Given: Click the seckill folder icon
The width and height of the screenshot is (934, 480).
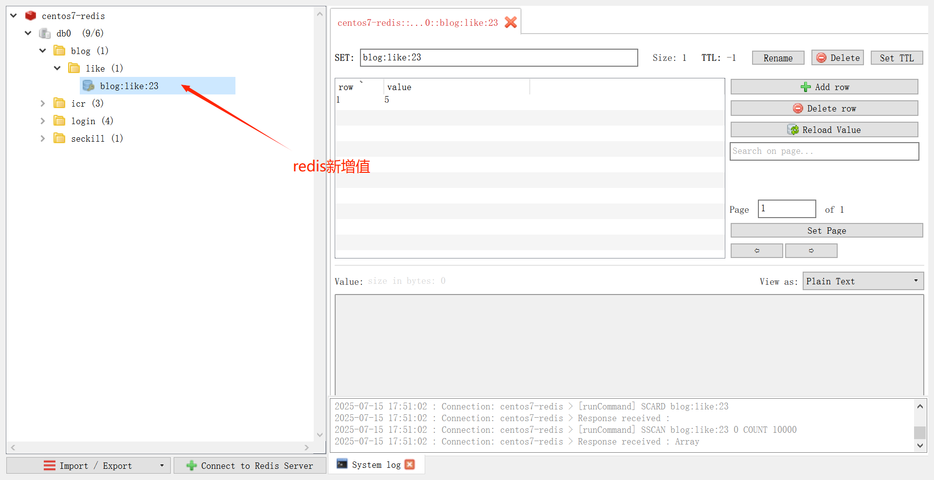Looking at the screenshot, I should pyautogui.click(x=59, y=138).
